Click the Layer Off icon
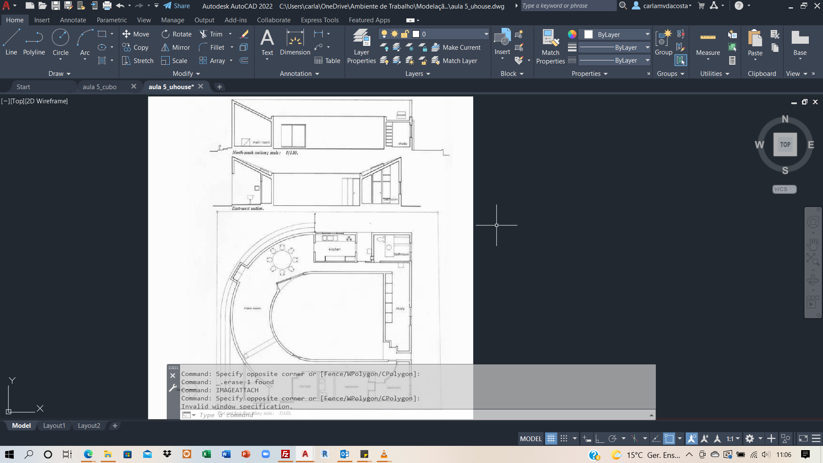This screenshot has width=823, height=463. 384,47
